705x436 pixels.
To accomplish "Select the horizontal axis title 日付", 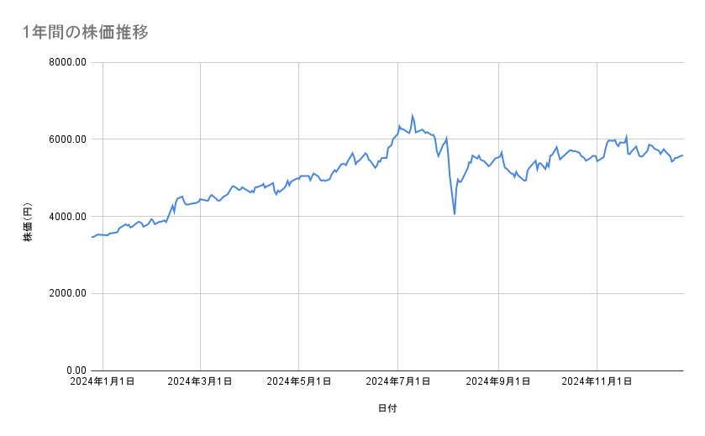I will 387,408.
